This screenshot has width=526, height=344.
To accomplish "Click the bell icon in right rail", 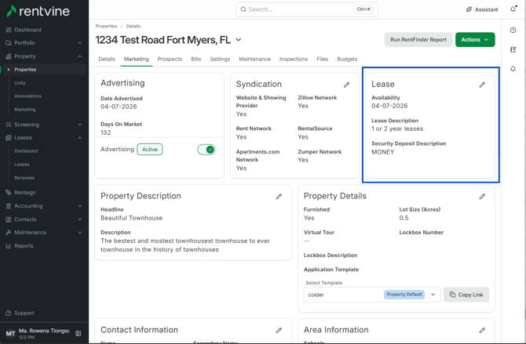I will [513, 69].
